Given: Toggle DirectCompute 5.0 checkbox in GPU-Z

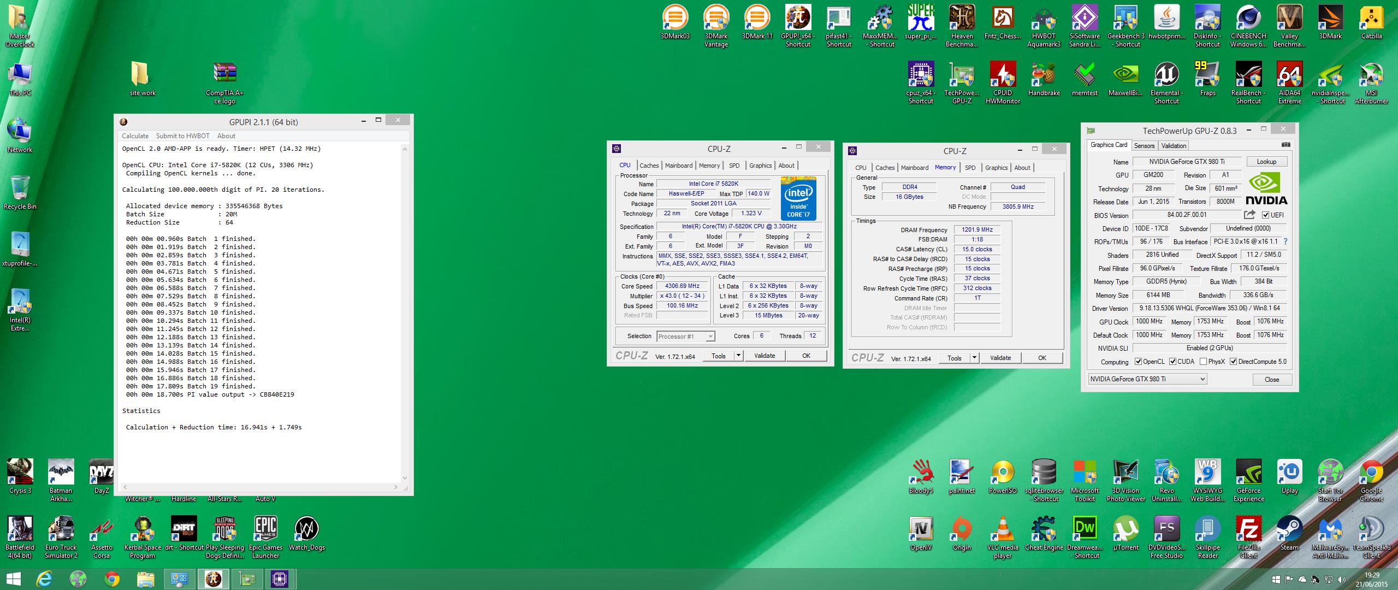Looking at the screenshot, I should coord(1233,362).
